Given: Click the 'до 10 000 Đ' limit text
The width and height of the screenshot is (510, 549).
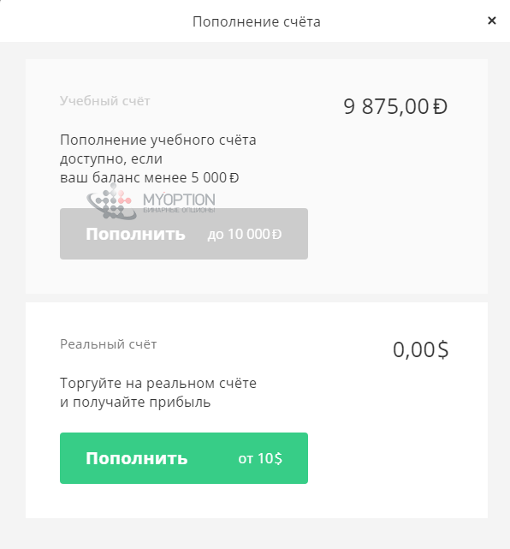Looking at the screenshot, I should tap(245, 234).
